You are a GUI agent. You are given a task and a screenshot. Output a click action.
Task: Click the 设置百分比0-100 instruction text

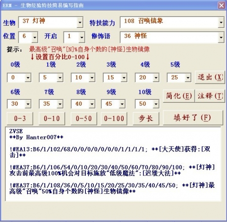[60, 57]
